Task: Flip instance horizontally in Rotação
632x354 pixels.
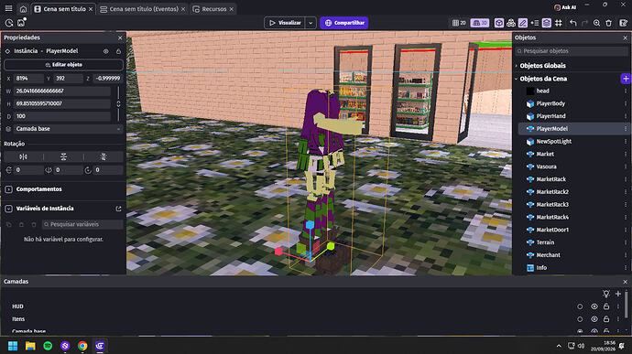Action: pyautogui.click(x=24, y=156)
